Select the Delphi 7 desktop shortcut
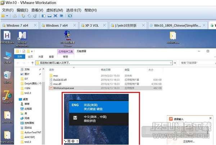Viewport: 216px width, 145px height. click(8, 97)
